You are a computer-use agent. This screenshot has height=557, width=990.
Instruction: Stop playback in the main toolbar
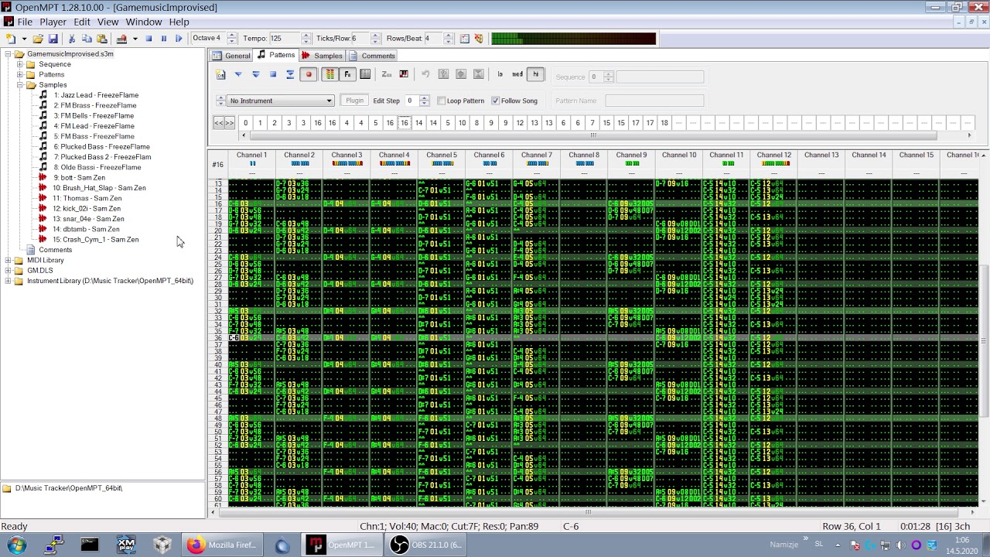tap(148, 39)
